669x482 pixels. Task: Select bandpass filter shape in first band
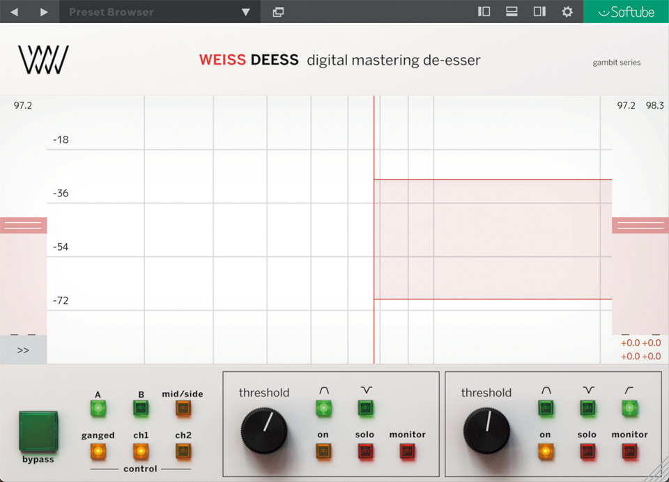323,408
